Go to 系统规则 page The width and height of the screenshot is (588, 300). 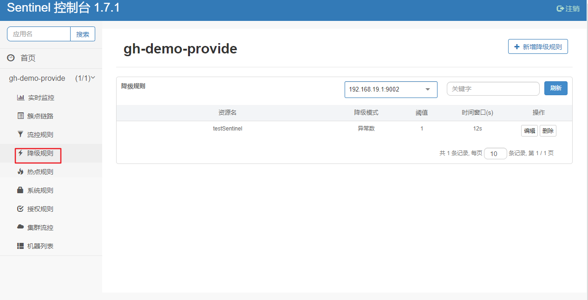[40, 190]
